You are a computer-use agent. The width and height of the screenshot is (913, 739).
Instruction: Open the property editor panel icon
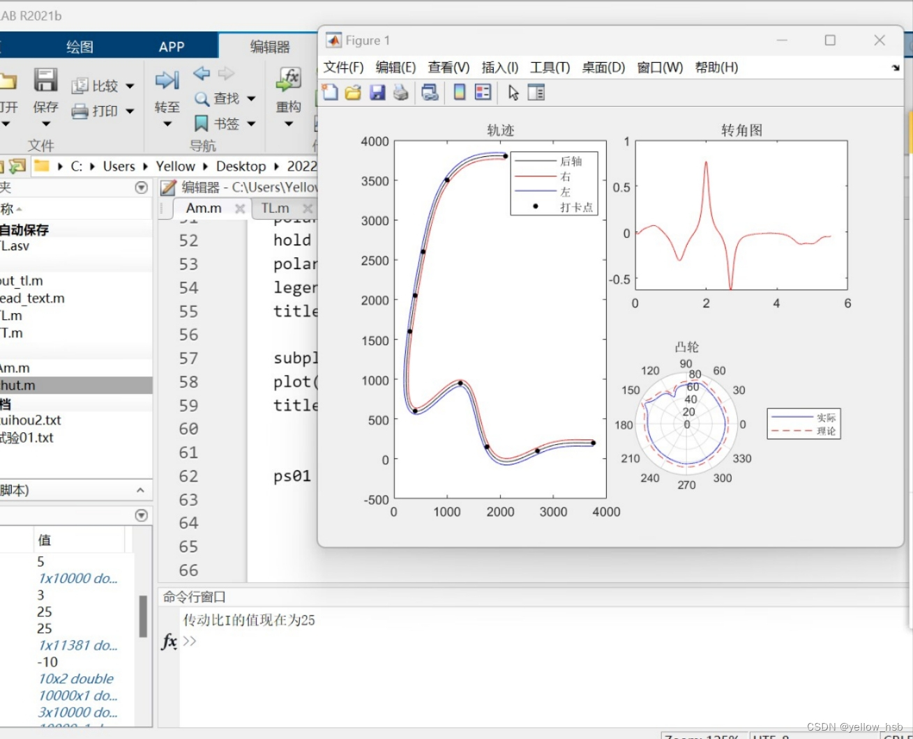[536, 92]
